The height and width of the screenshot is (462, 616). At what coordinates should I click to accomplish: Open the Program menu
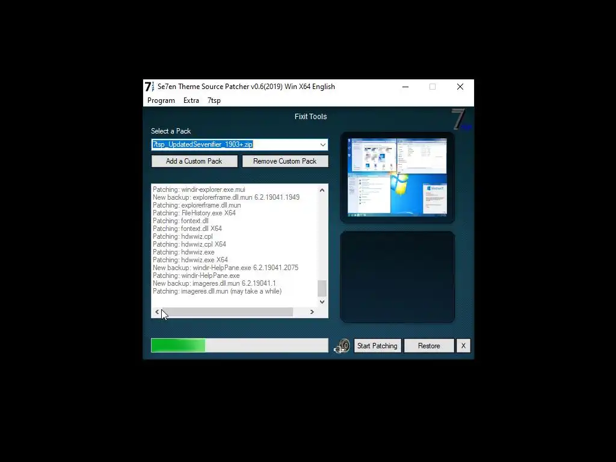click(x=161, y=100)
